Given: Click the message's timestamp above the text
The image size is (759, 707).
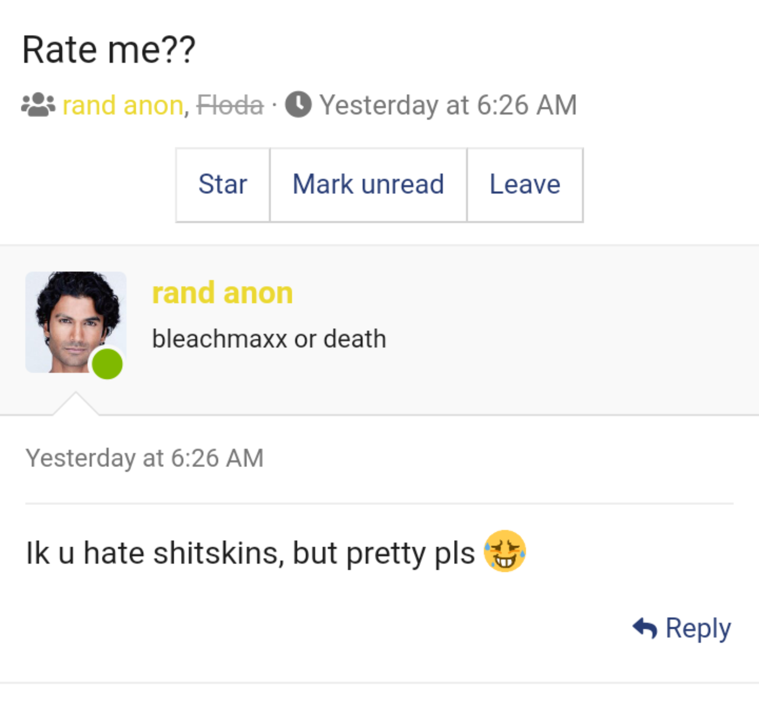Looking at the screenshot, I should pyautogui.click(x=144, y=457).
